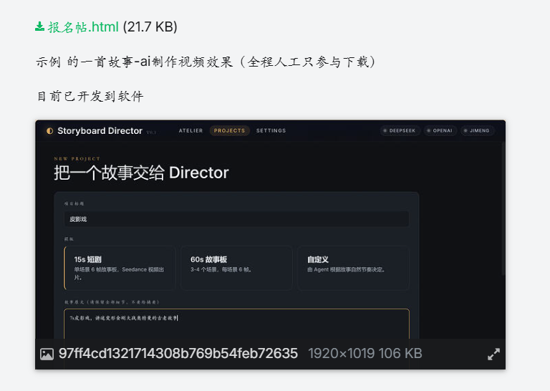This screenshot has height=391, width=550.
Task: Click the Storyboard Director logo icon
Action: 50,131
